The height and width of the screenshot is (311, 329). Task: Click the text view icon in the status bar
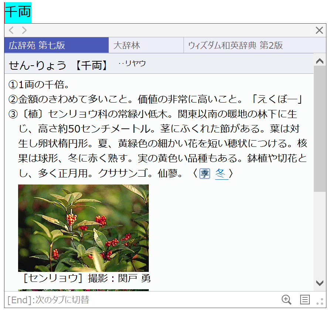[x=305, y=300]
